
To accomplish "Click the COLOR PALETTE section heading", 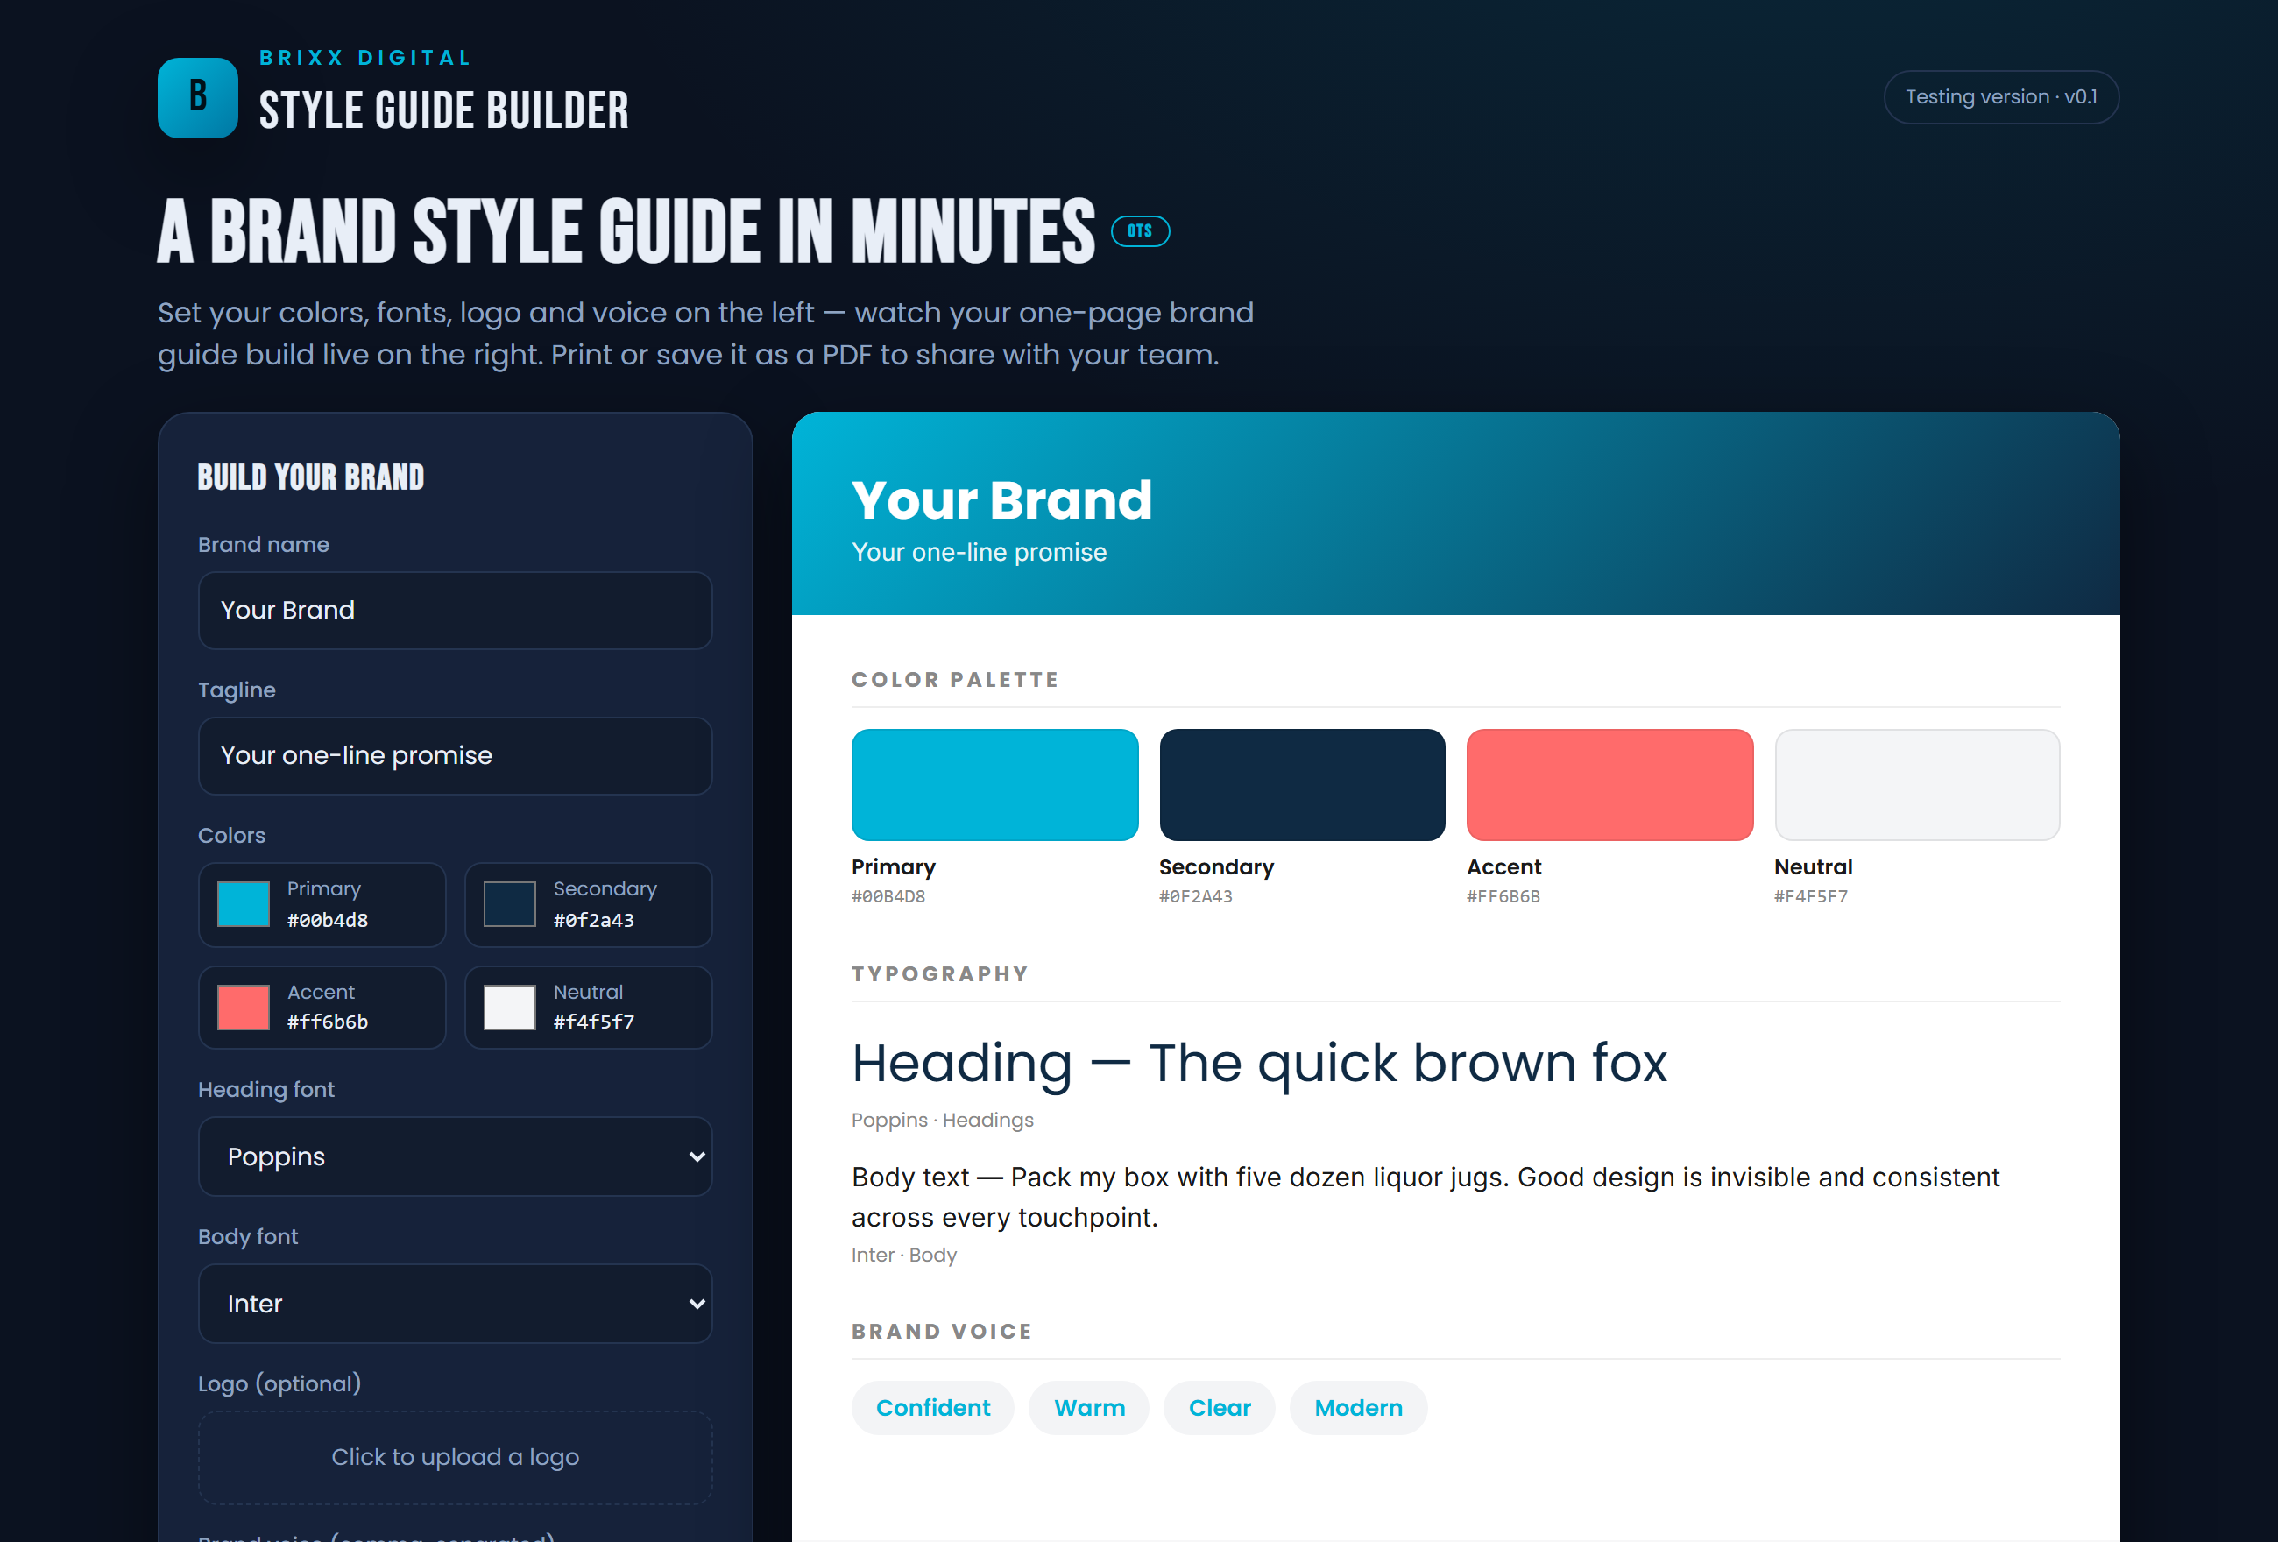I will pyautogui.click(x=955, y=679).
